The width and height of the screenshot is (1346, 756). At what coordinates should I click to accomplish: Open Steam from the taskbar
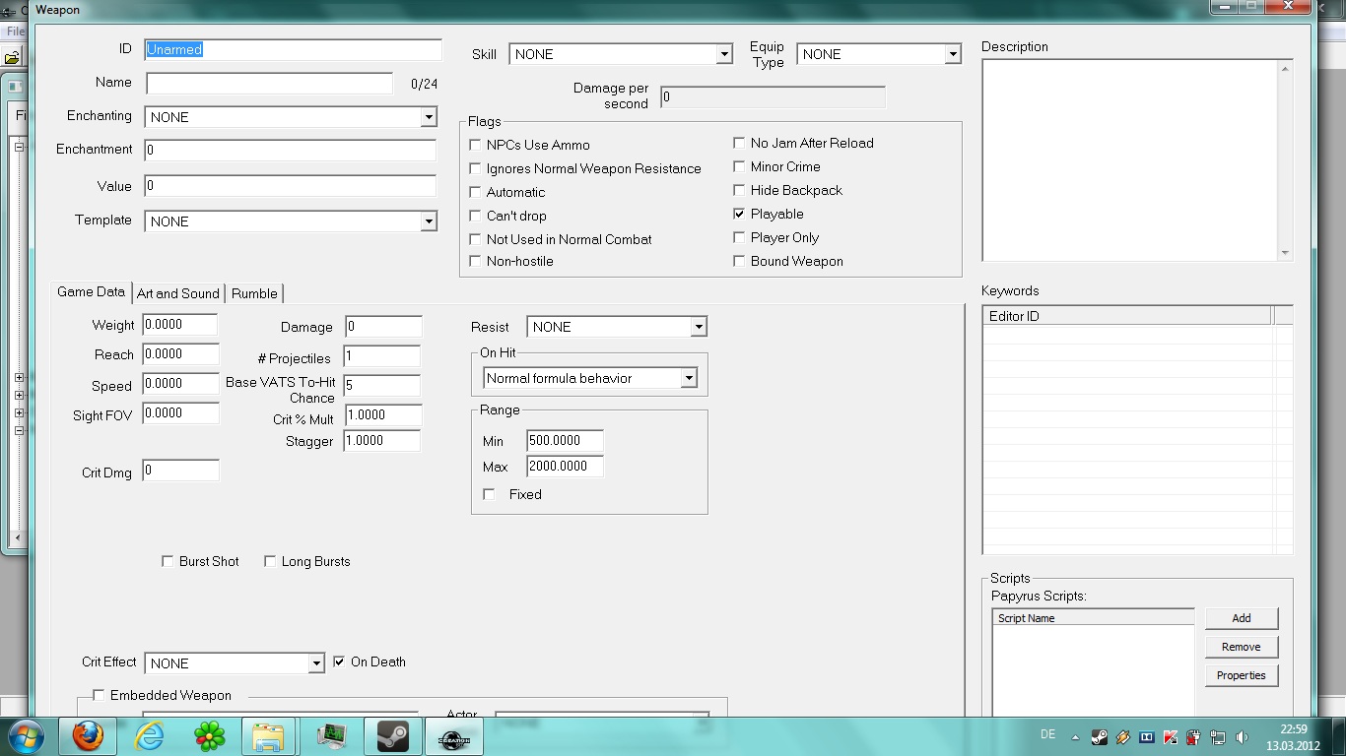coord(392,736)
